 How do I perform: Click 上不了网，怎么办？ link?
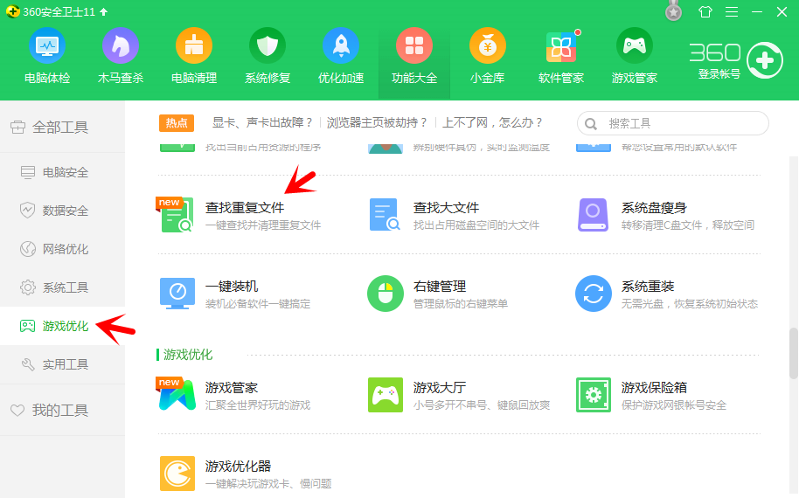point(493,123)
